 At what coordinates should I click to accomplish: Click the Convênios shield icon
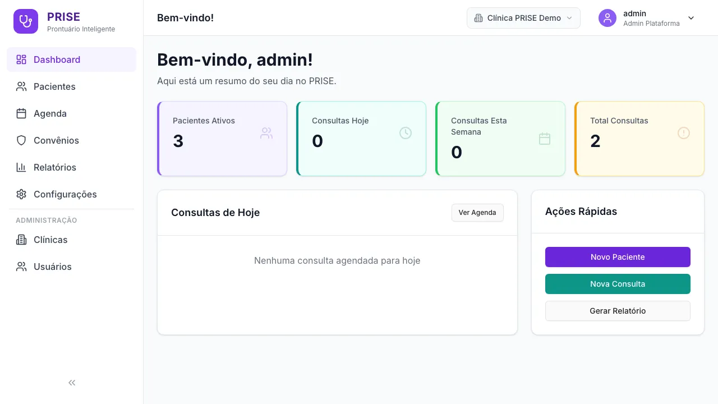tap(21, 140)
